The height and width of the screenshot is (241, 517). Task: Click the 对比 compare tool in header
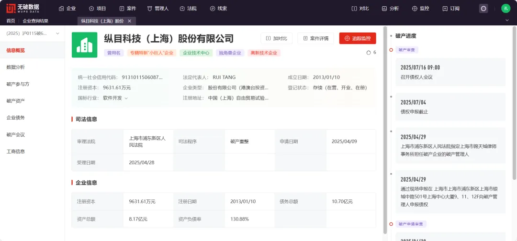360,9
